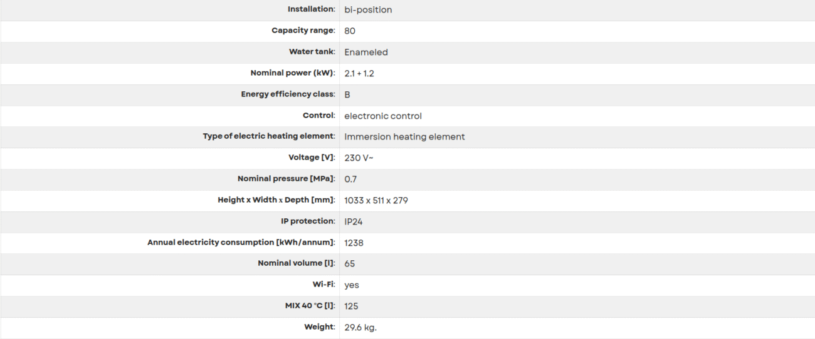This screenshot has height=339, width=815.
Task: Select Nominal power value 2.1 + 1.2
Action: 360,73
